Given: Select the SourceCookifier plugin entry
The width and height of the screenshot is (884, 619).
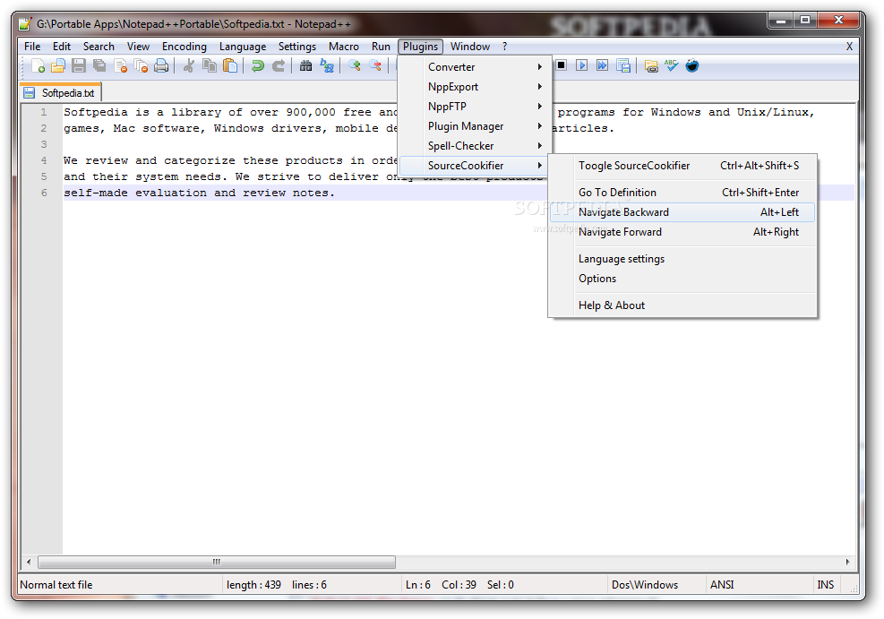Looking at the screenshot, I should coord(476,166).
